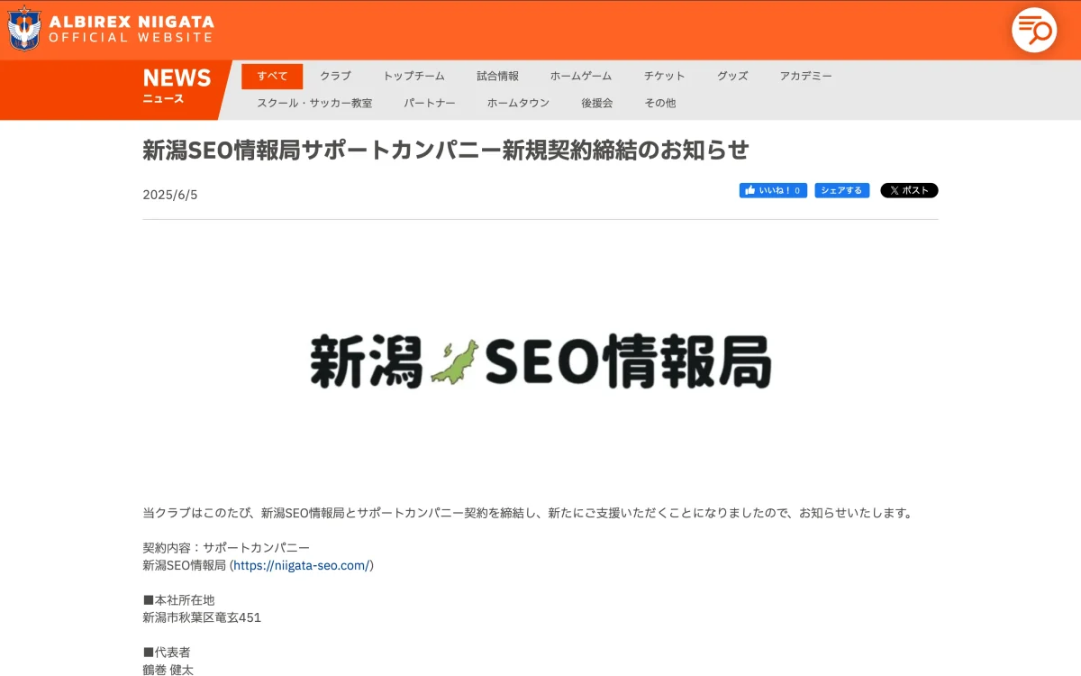Click the 契約内容：サポートカンパニー line
The width and height of the screenshot is (1081, 676).
[226, 548]
